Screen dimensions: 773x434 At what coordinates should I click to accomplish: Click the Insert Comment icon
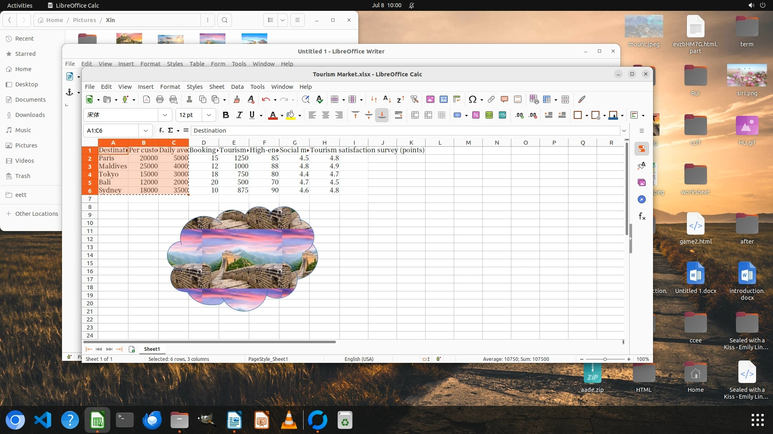coord(504,99)
